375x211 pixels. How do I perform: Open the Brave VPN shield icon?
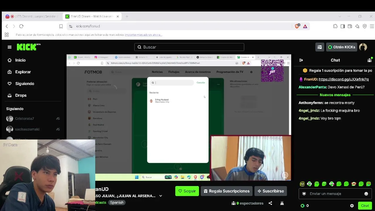(365, 26)
